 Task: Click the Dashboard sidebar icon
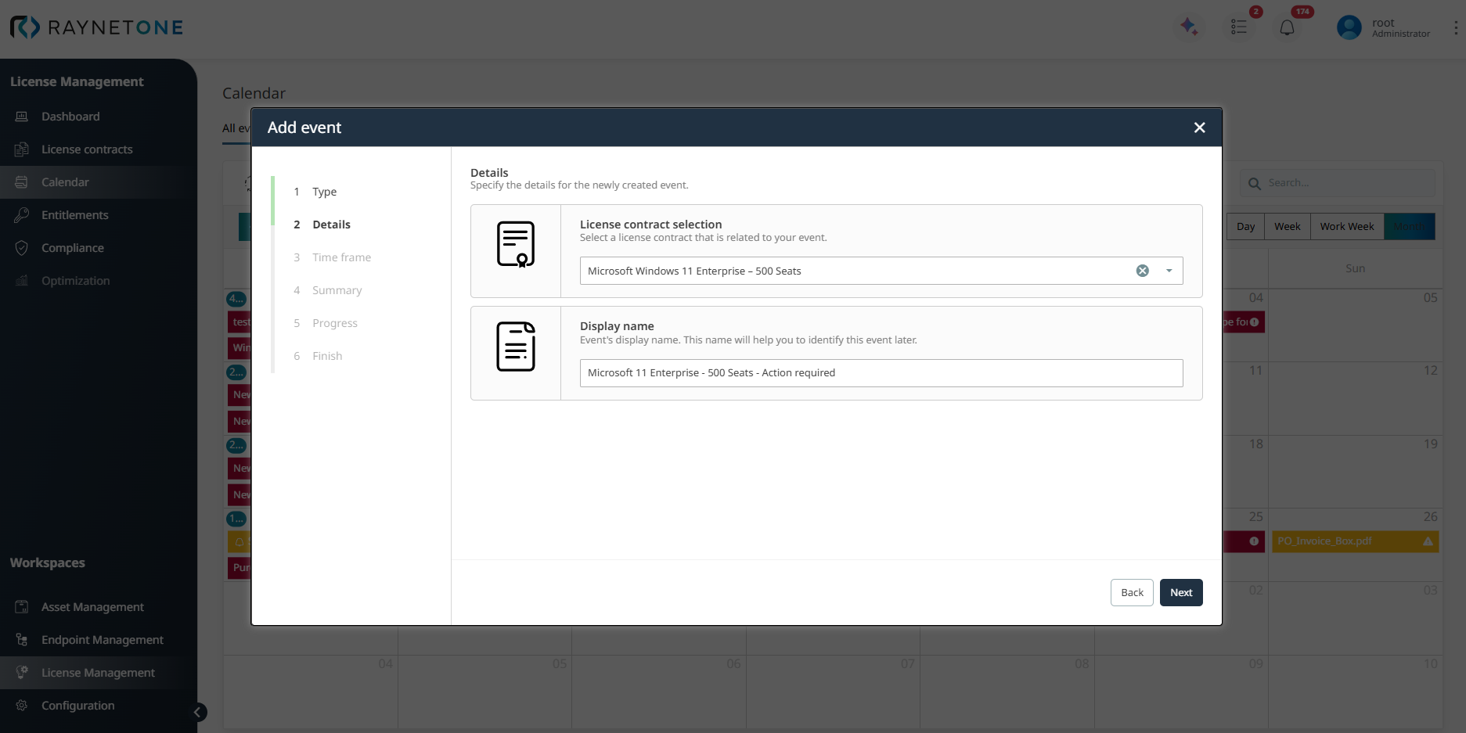pyautogui.click(x=22, y=117)
